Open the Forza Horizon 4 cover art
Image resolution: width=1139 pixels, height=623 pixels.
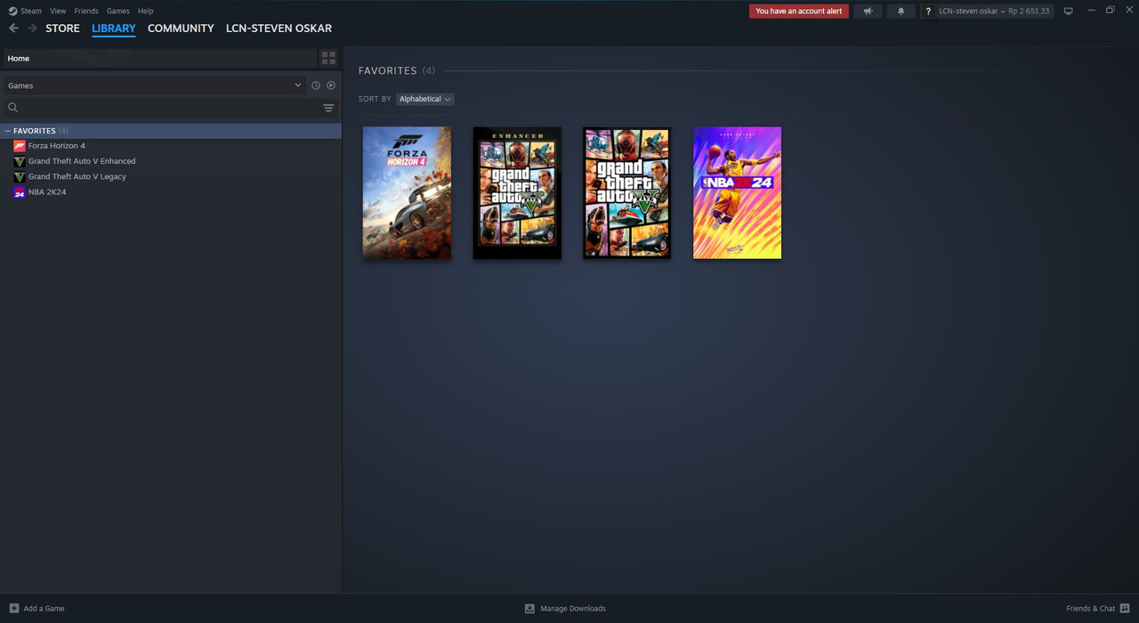tap(407, 193)
